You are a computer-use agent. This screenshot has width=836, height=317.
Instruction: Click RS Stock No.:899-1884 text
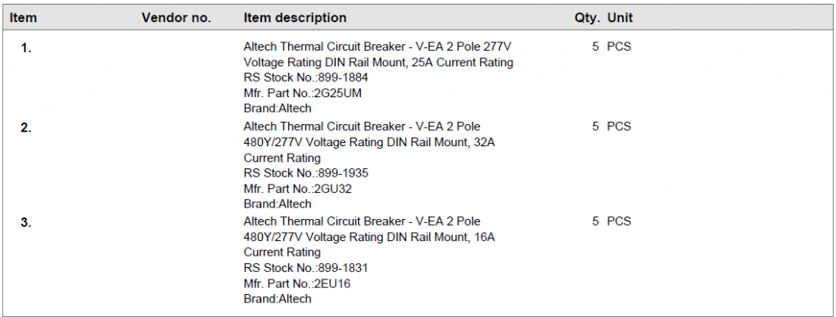pyautogui.click(x=306, y=78)
